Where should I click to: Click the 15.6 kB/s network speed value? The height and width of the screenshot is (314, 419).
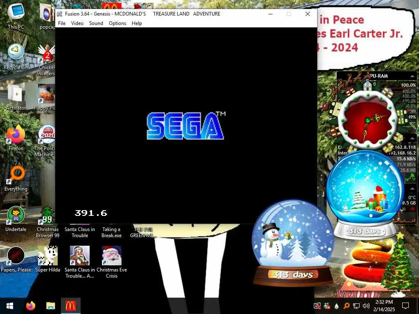(x=406, y=159)
